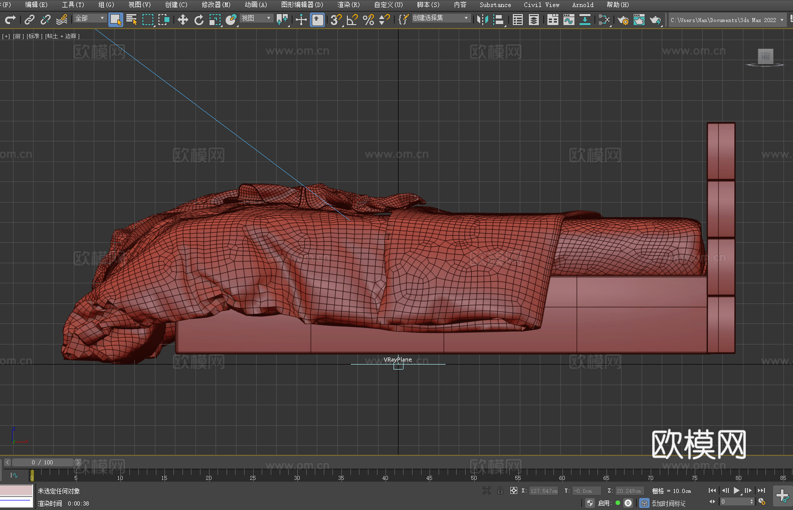Toggle Angle Snap
The image size is (793, 510).
point(352,20)
